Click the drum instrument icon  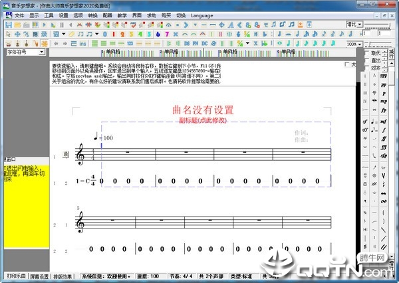pos(9,43)
